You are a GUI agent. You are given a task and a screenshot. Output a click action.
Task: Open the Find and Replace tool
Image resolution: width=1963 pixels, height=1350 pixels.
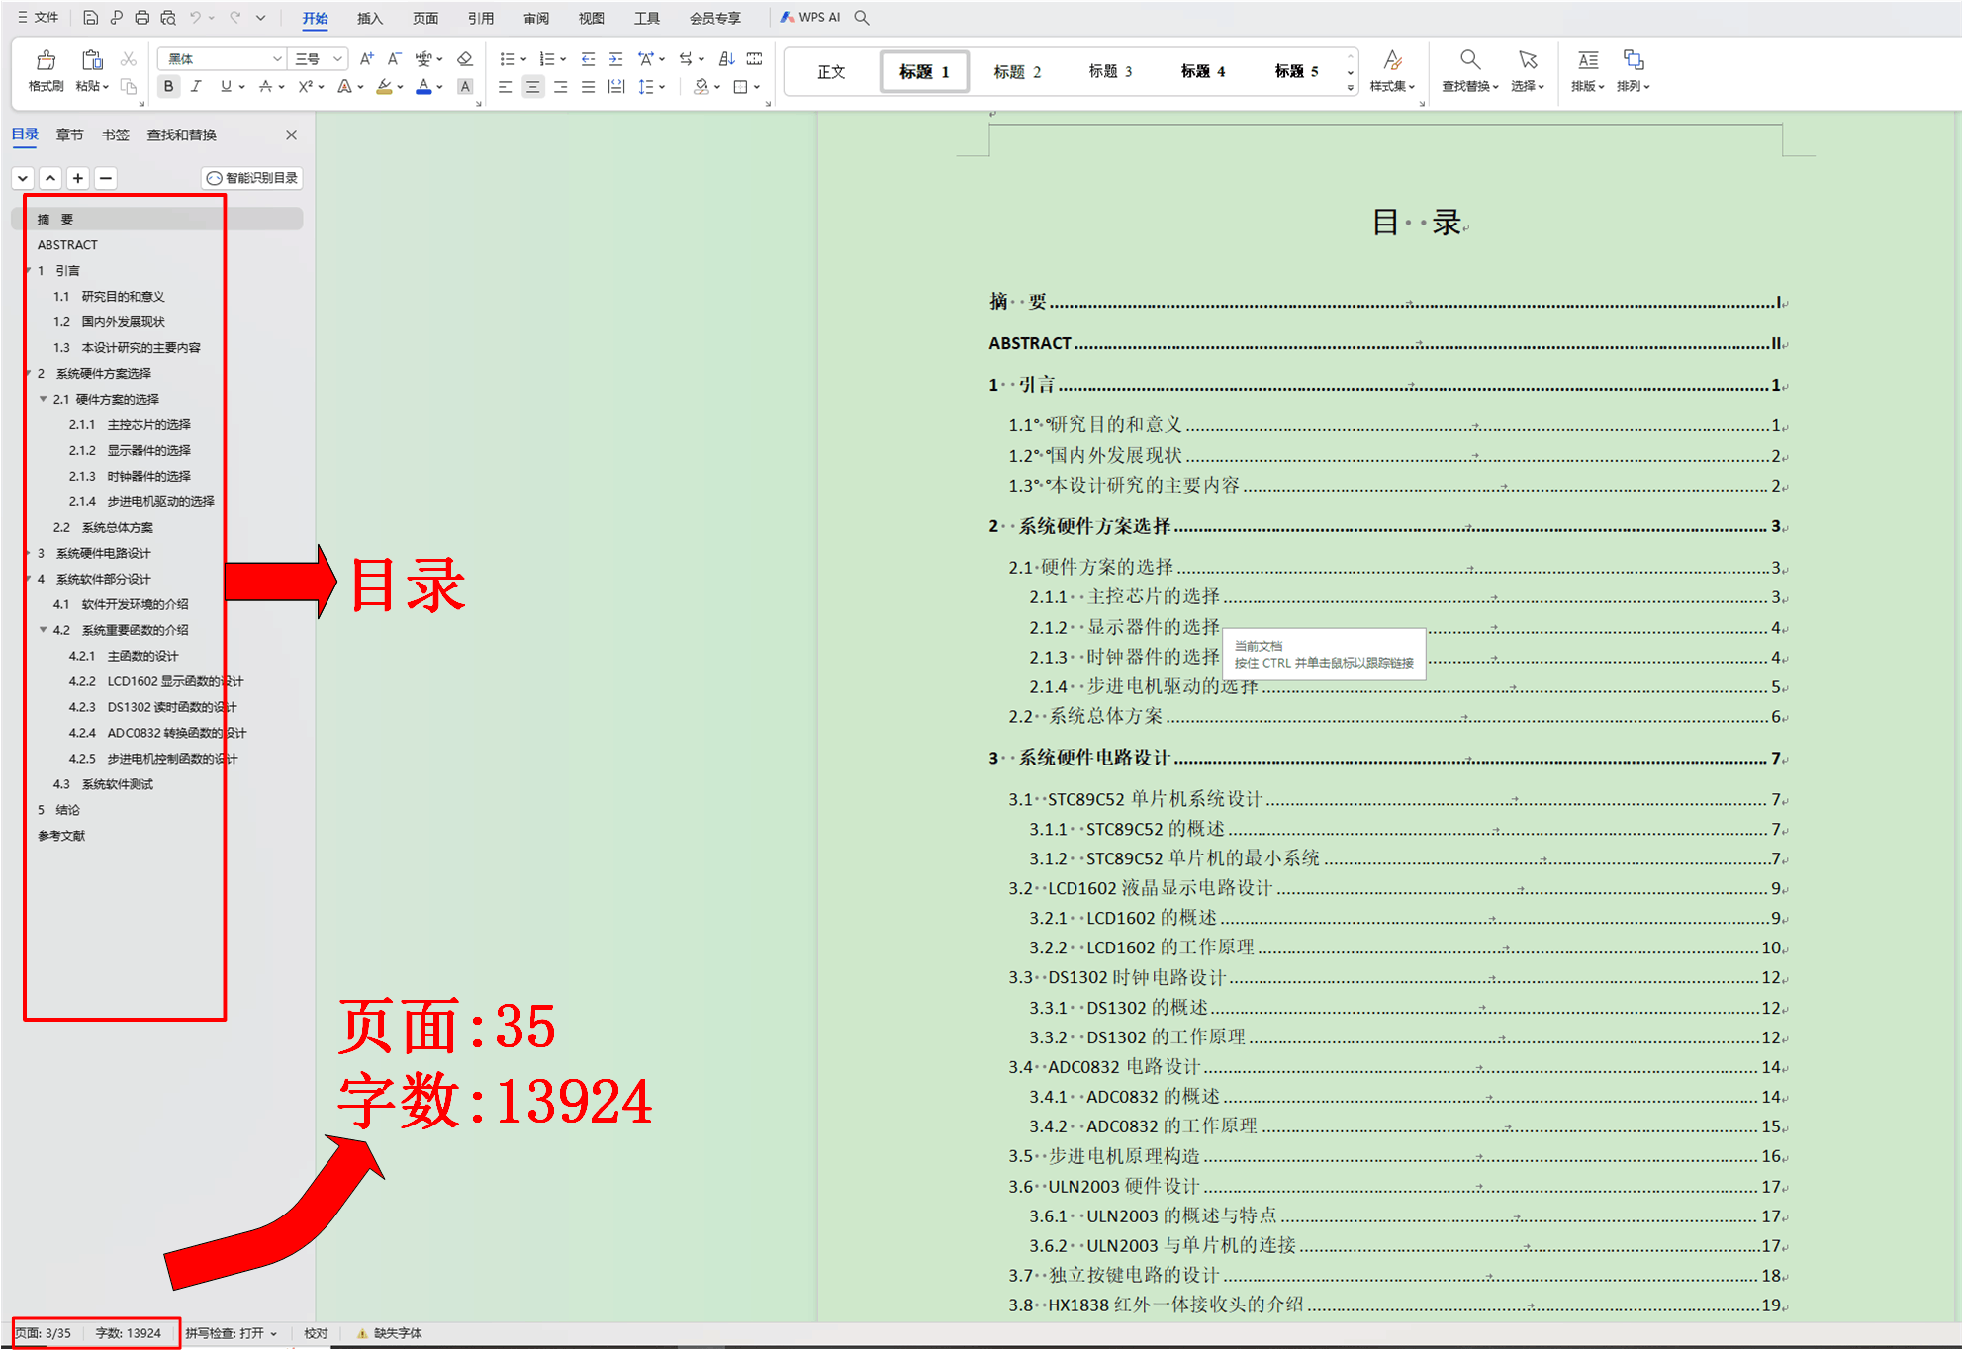click(x=1468, y=70)
